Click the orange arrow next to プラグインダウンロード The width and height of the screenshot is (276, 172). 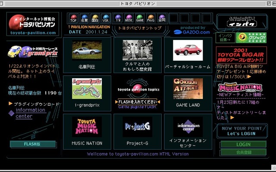coord(10,104)
